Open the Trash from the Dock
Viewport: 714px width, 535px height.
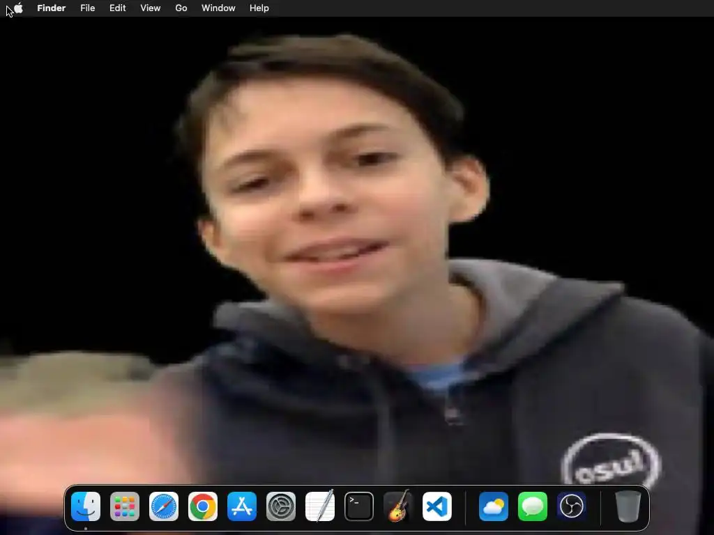628,506
